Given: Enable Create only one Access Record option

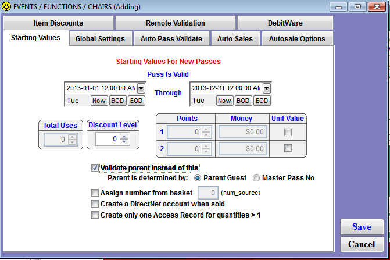Looking at the screenshot, I should click(95, 215).
